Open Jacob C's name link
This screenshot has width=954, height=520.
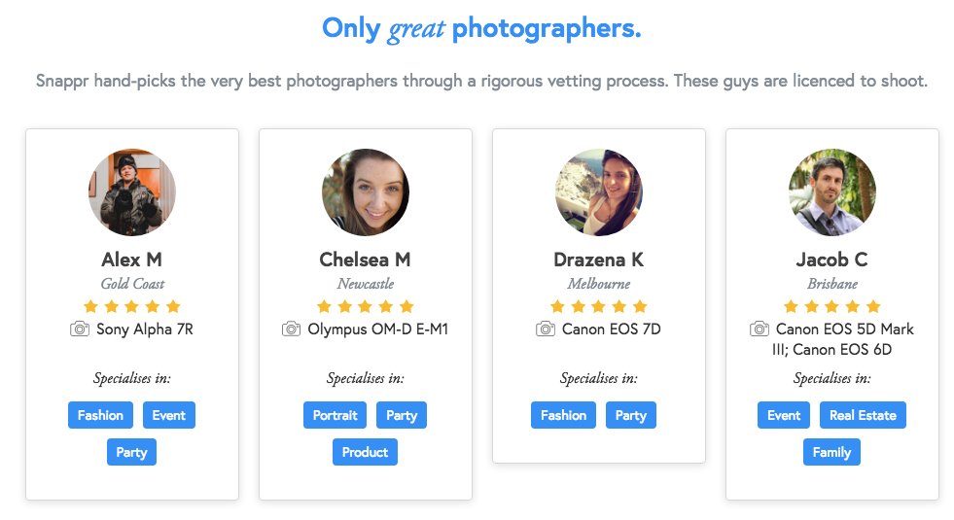point(832,260)
